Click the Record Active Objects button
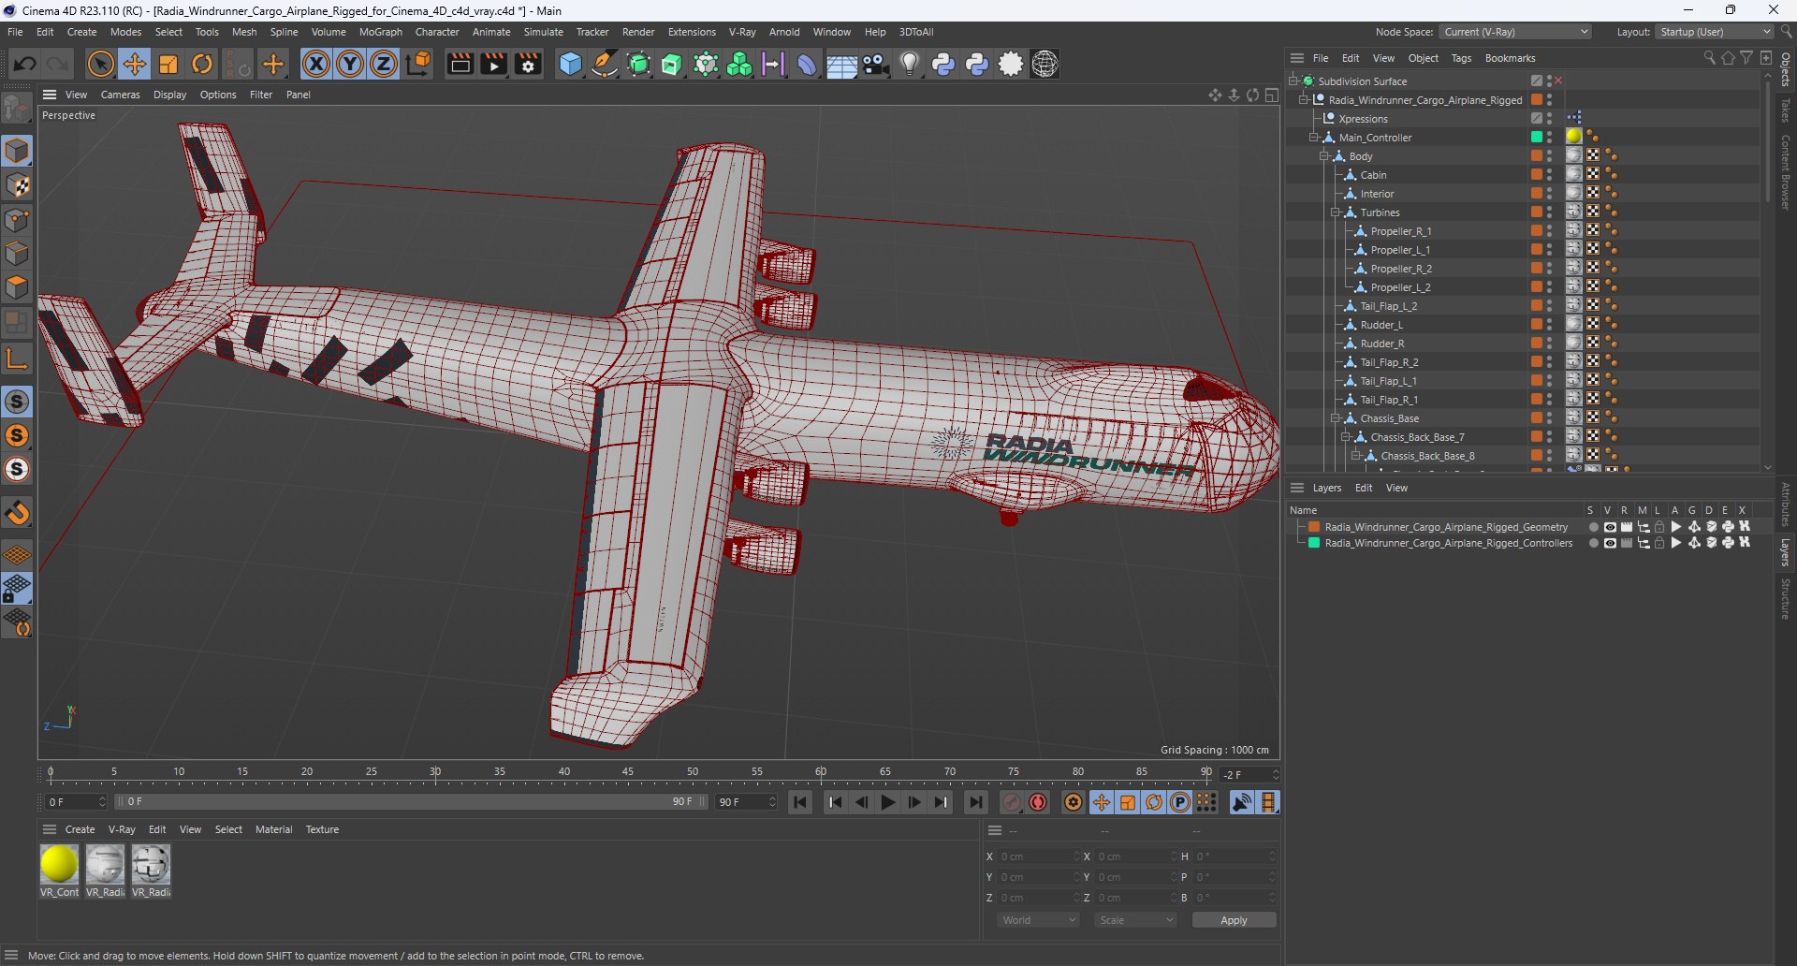 (x=1012, y=802)
